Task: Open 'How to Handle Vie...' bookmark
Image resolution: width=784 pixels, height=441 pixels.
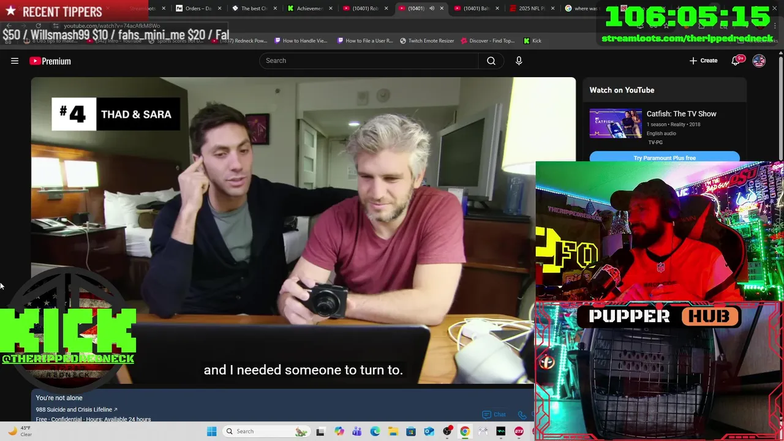Action: point(301,40)
